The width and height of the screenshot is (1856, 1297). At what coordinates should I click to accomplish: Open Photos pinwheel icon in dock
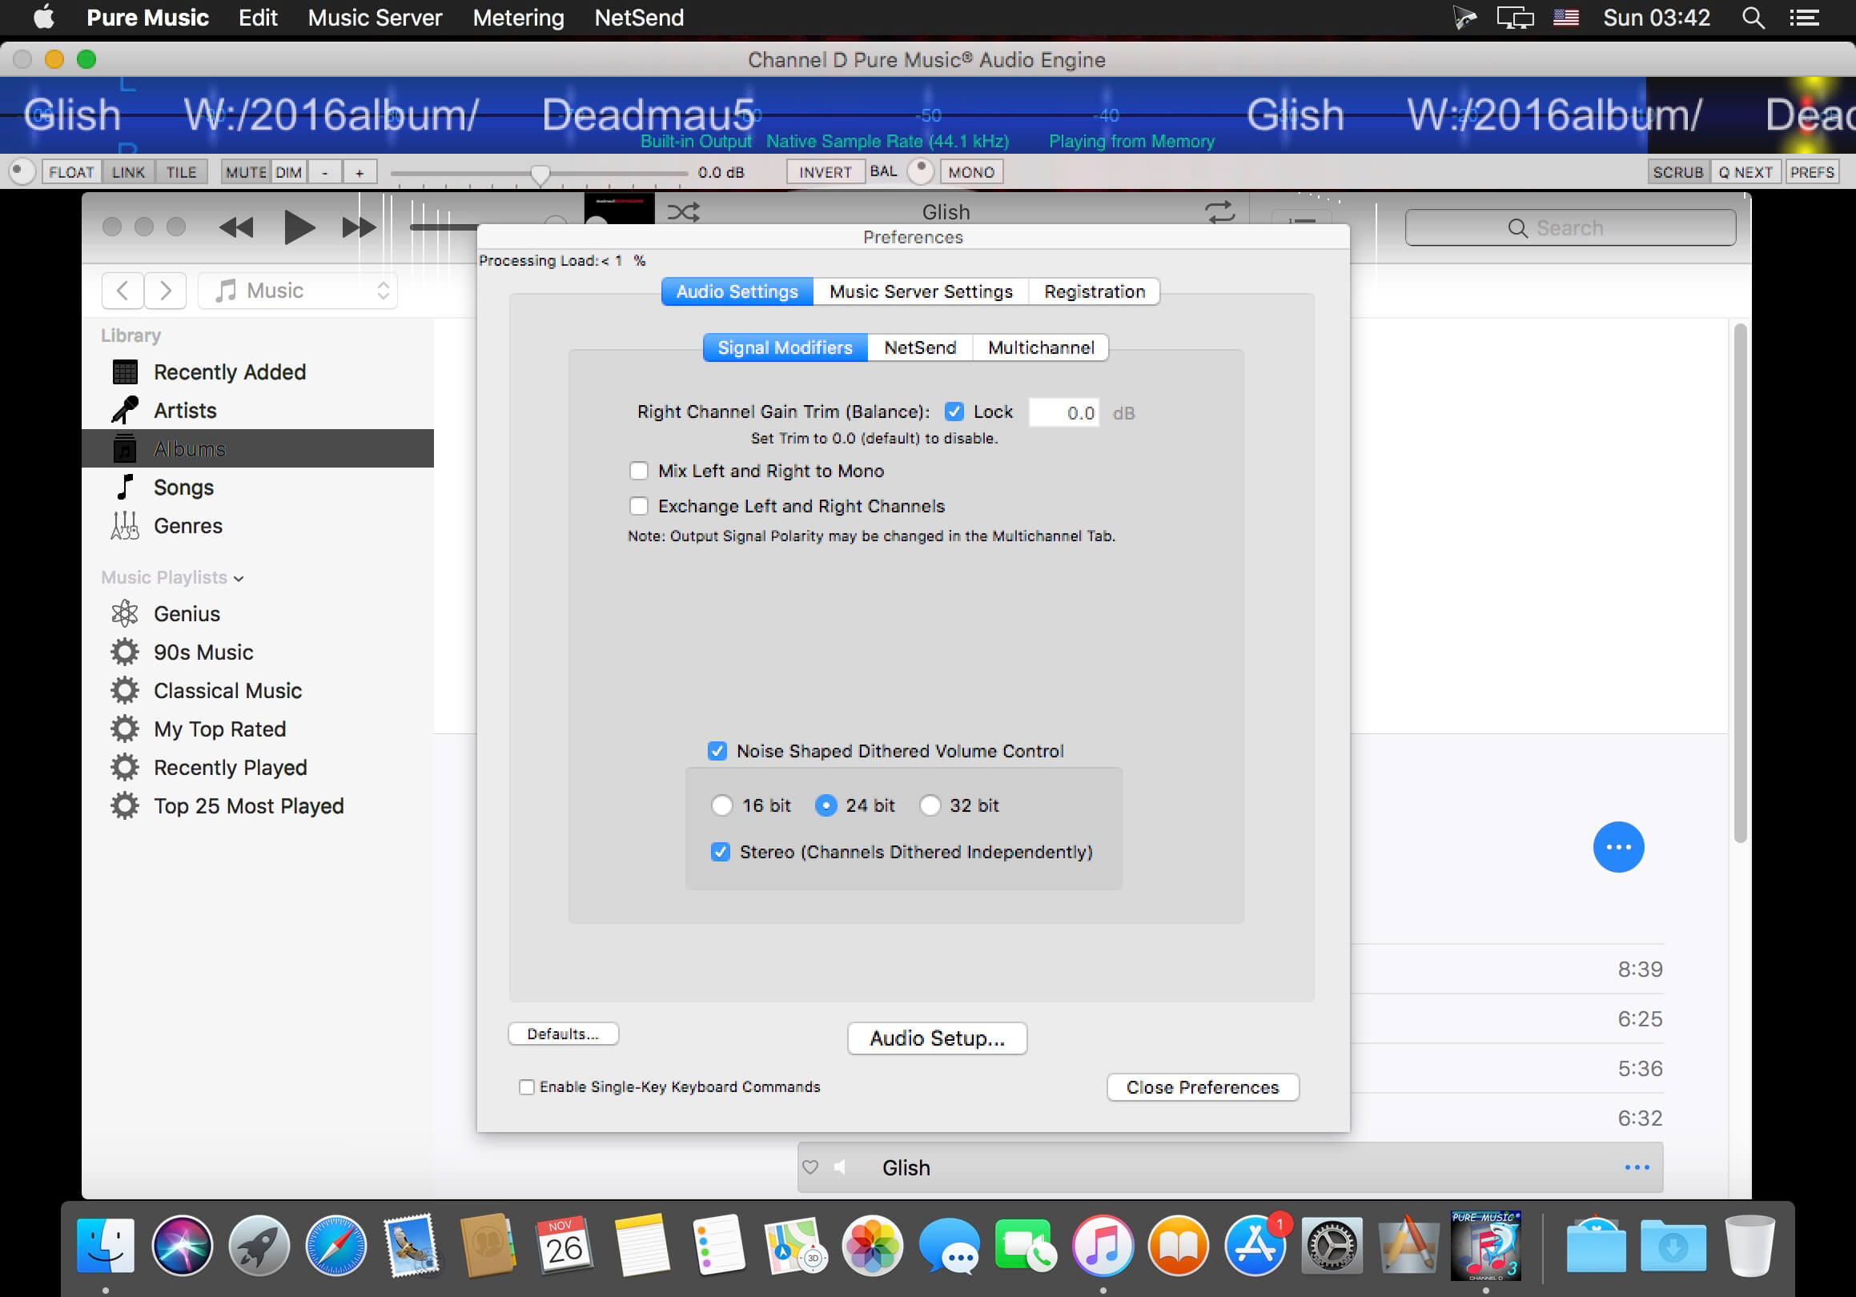point(871,1244)
